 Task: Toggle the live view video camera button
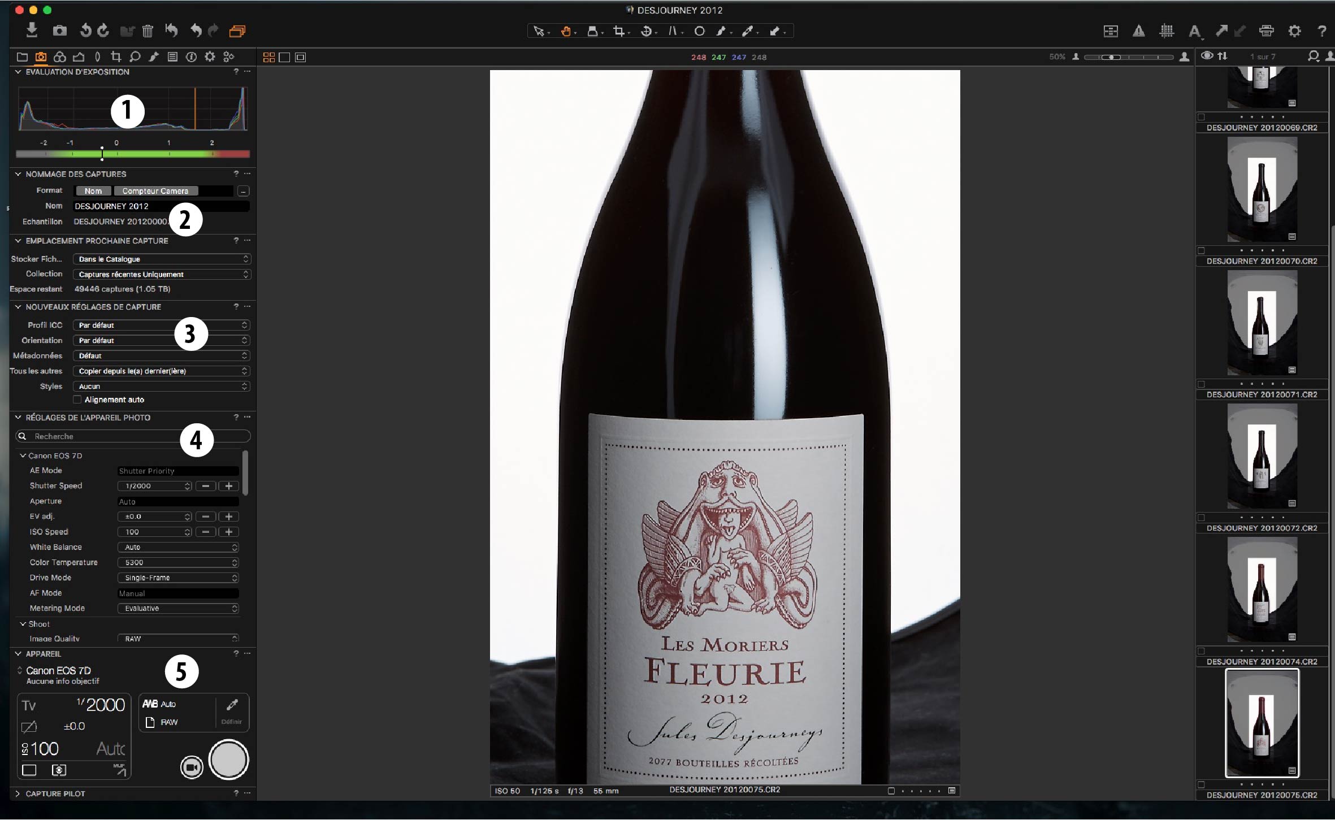[x=192, y=767]
